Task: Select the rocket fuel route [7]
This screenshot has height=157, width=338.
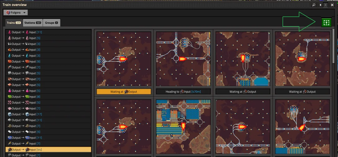Action: pos(48,144)
